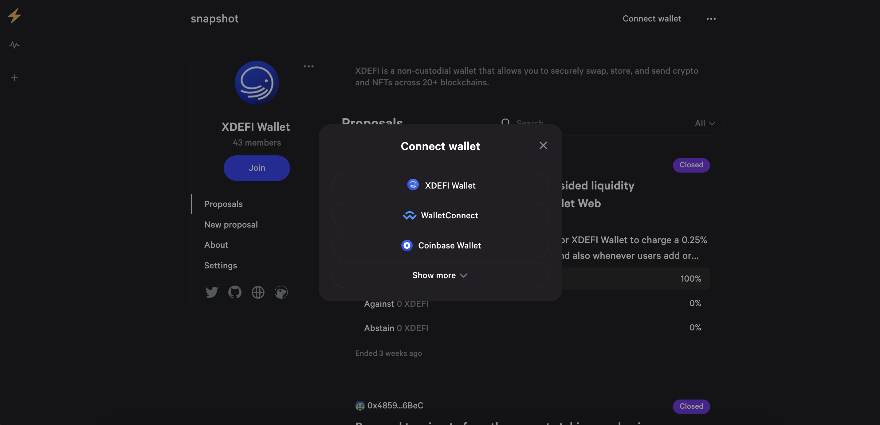Click the plus icon to add space
The height and width of the screenshot is (425, 880).
14,78
